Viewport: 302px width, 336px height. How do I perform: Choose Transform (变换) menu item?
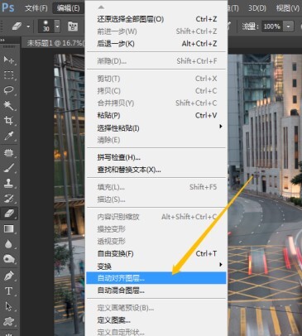point(156,266)
